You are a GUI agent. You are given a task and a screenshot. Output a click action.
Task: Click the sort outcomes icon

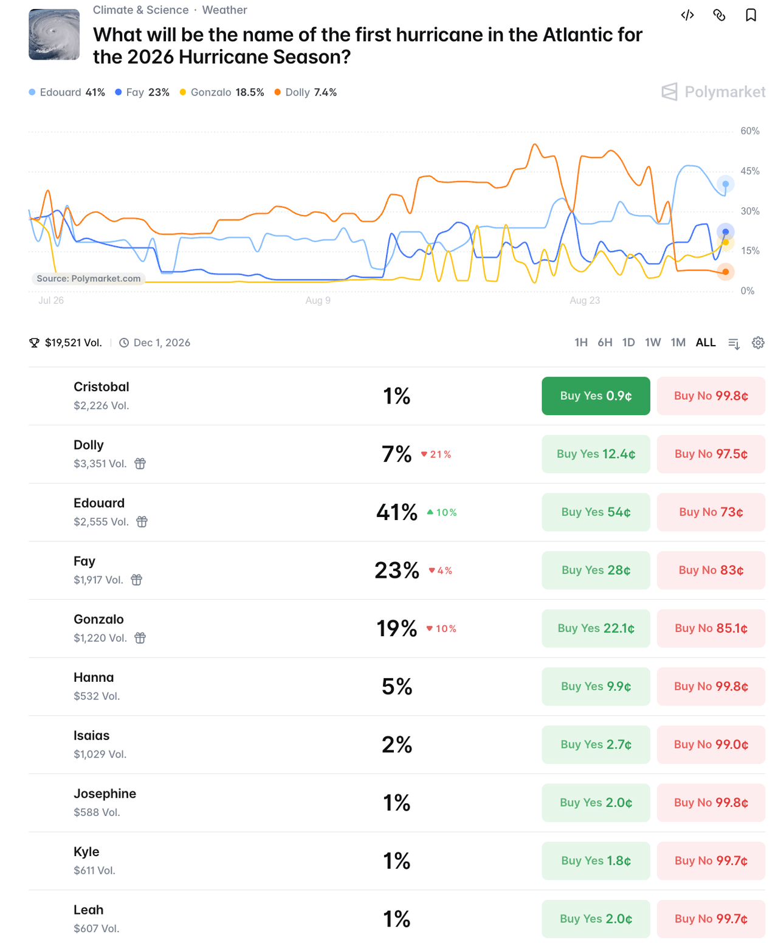pyautogui.click(x=734, y=343)
